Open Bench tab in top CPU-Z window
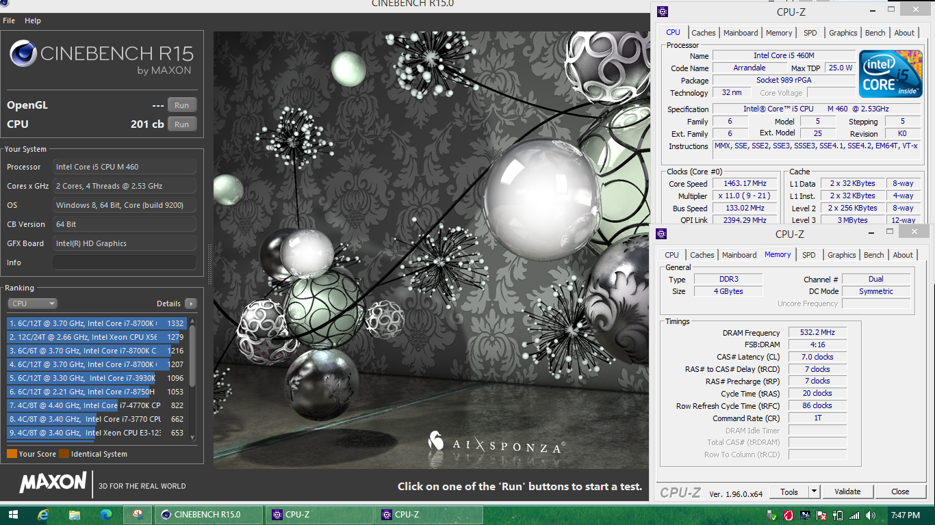Viewport: 935px width, 525px height. point(875,33)
